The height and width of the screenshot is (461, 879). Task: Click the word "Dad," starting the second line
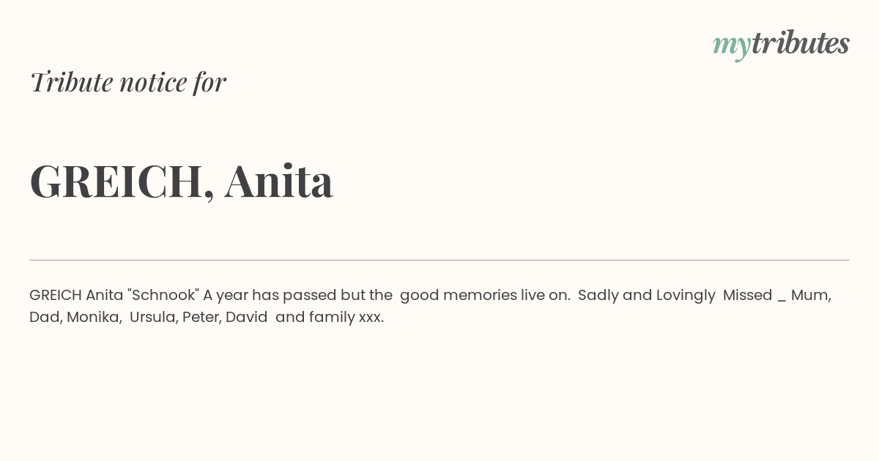[45, 317]
